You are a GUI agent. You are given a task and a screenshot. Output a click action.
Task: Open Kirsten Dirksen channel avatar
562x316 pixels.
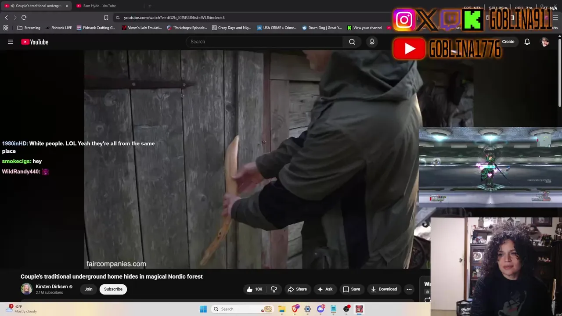[x=26, y=289]
